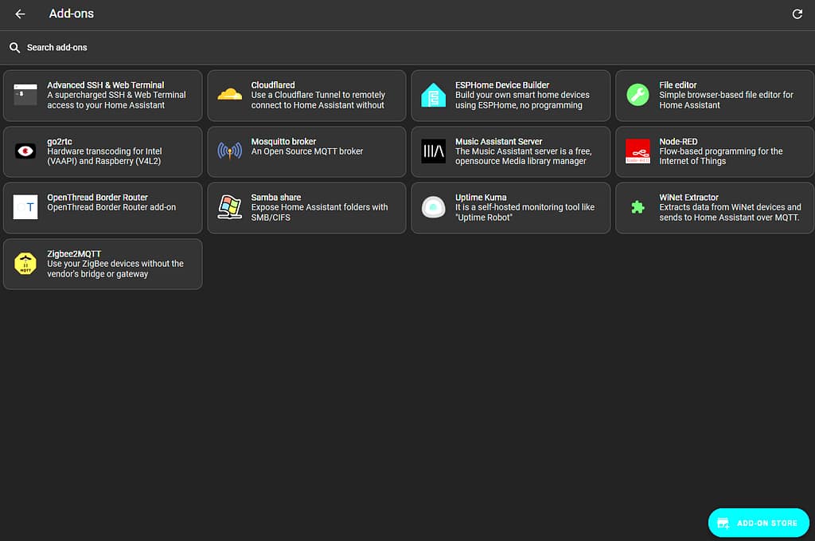The height and width of the screenshot is (541, 815).
Task: Click the File editor wrench icon
Action: (638, 95)
